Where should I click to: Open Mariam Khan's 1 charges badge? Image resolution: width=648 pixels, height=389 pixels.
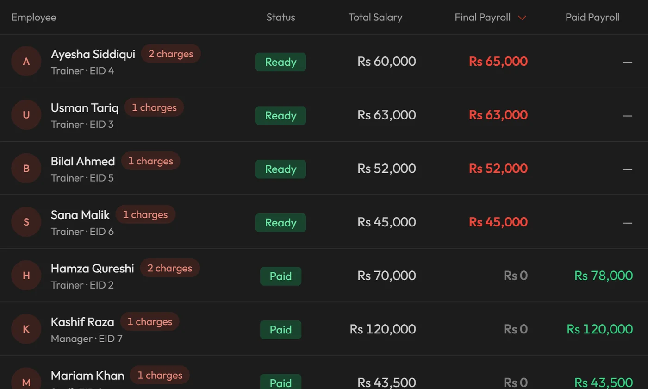click(x=160, y=375)
